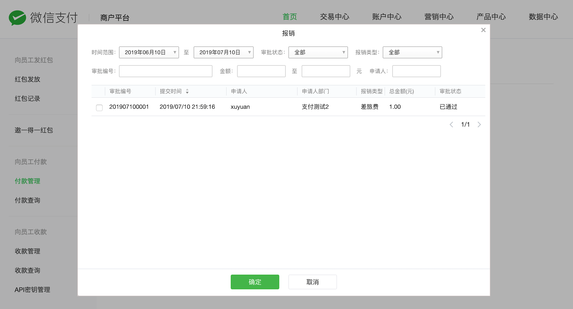Click the 申请人部门 column header
Viewport: 573px width, 309px height.
(x=315, y=92)
